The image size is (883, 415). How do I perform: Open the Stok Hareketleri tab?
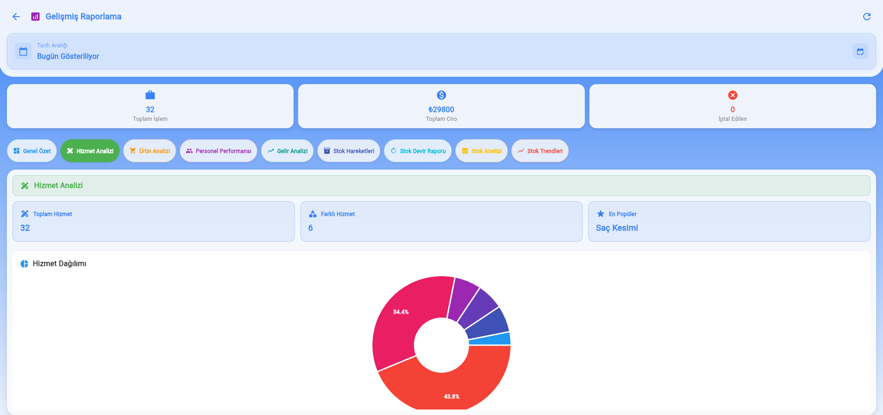[x=349, y=151]
